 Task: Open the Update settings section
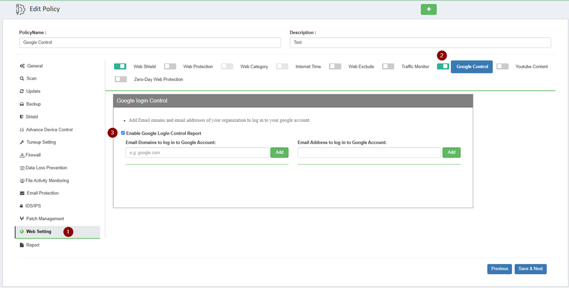click(33, 92)
